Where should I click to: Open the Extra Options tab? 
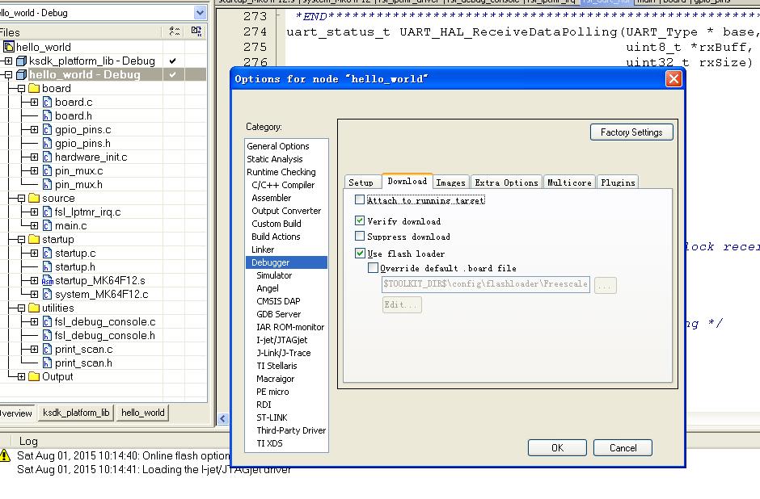click(506, 182)
